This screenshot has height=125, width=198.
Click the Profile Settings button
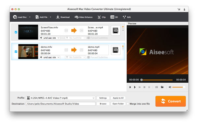[103, 98]
